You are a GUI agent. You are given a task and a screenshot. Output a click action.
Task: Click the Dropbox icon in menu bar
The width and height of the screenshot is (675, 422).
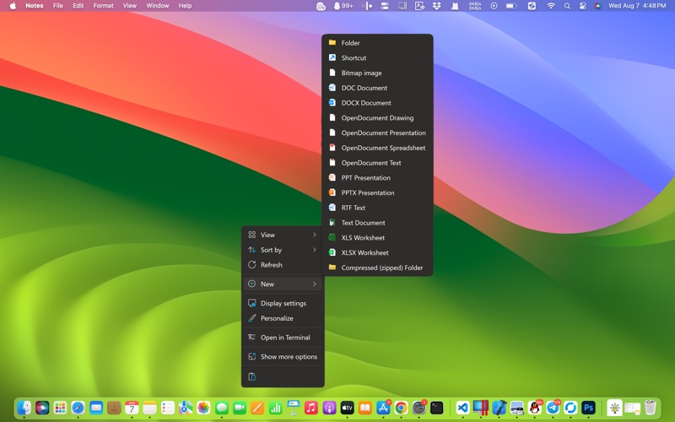[437, 6]
